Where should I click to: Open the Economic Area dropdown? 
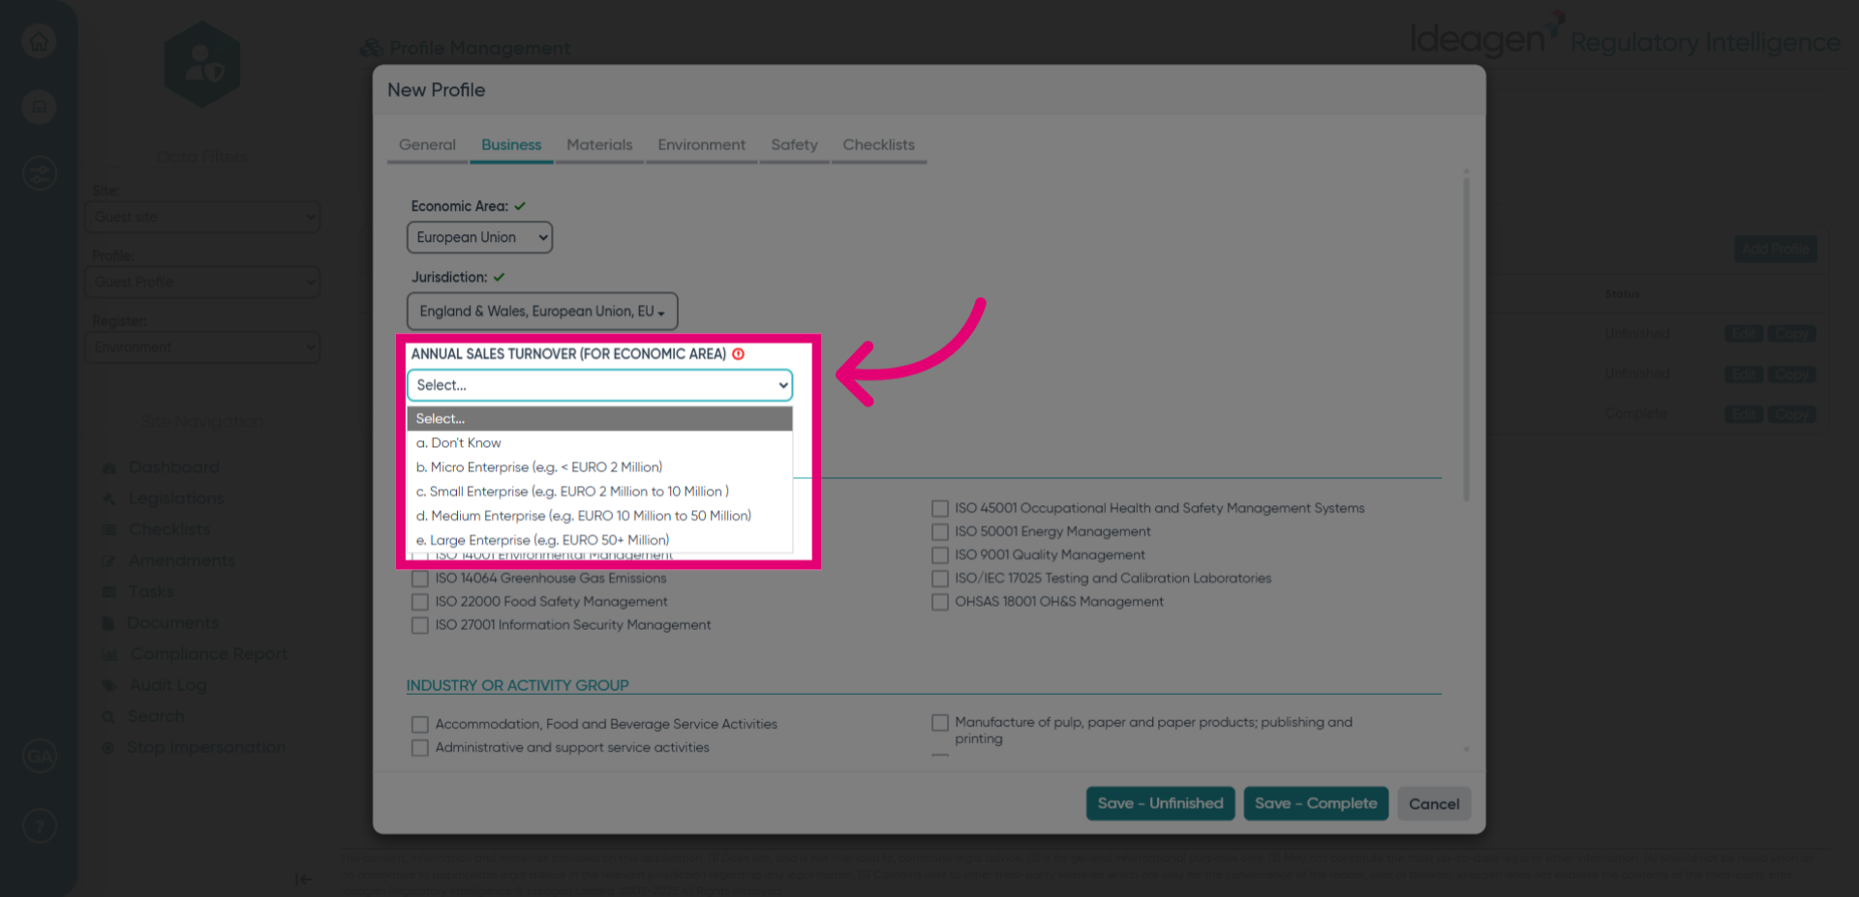point(480,237)
